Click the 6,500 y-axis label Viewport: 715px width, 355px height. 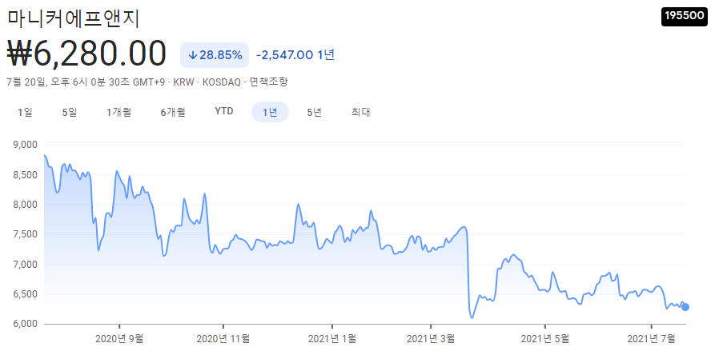(26, 294)
